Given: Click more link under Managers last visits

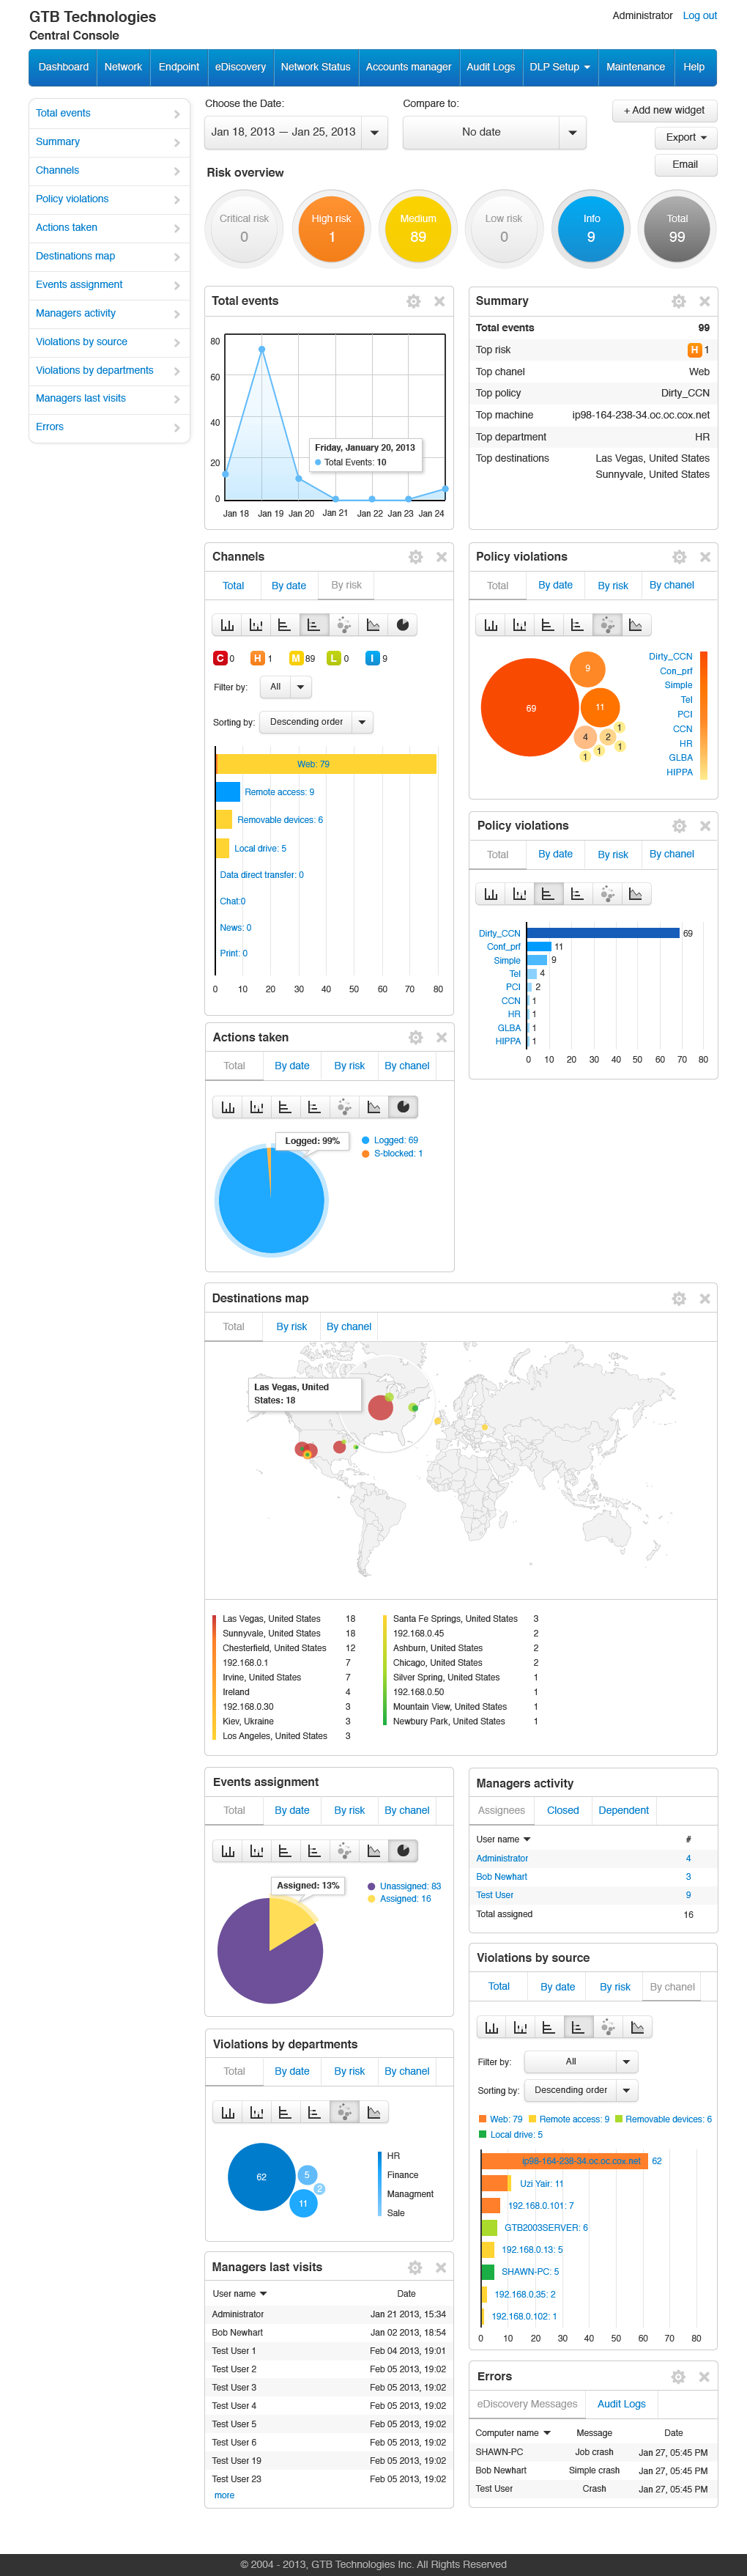Looking at the screenshot, I should point(225,2496).
